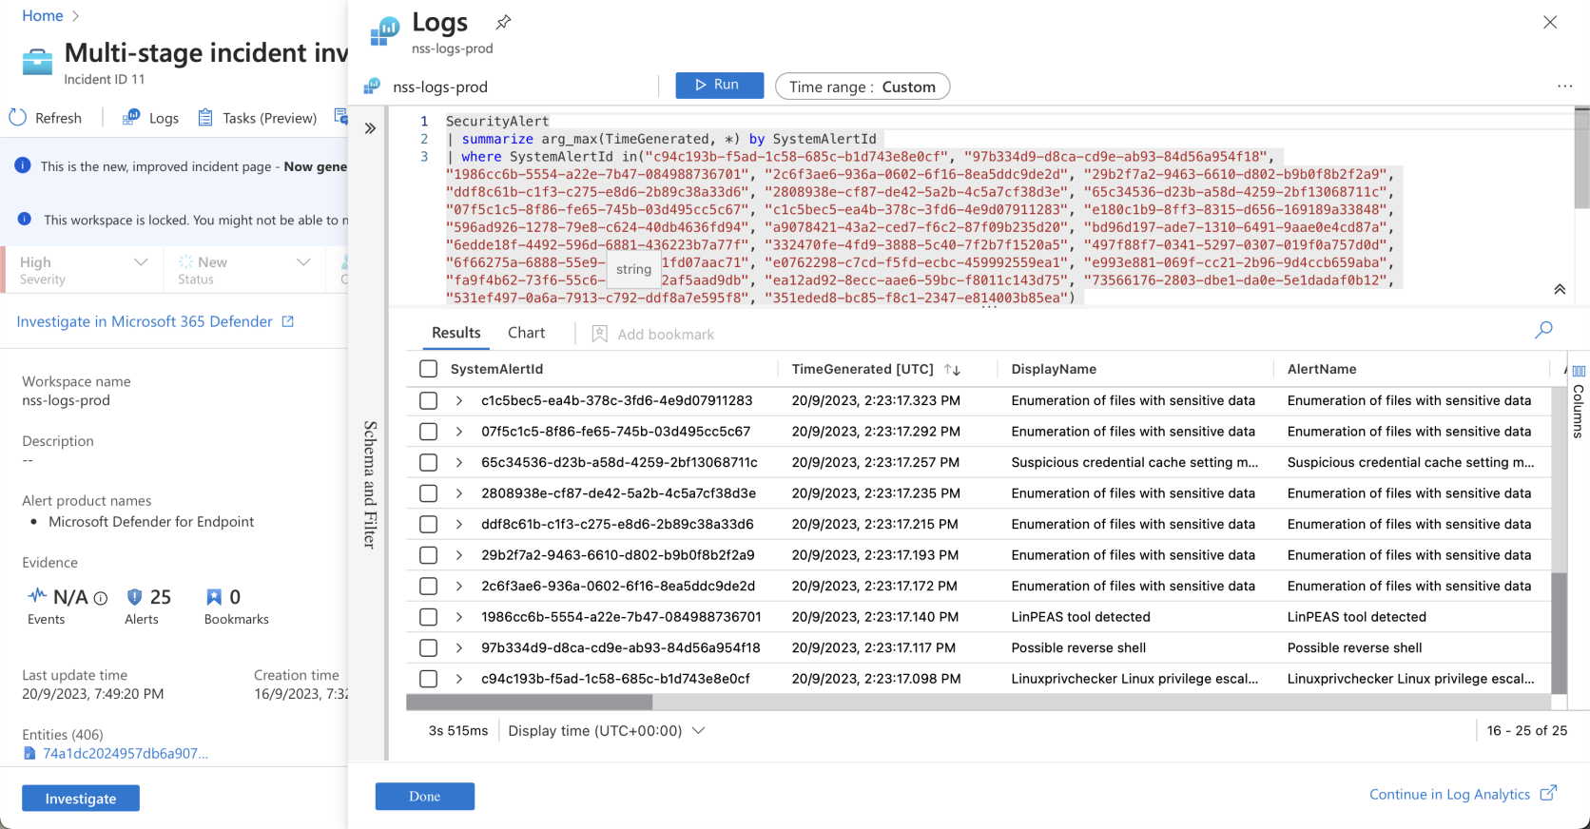Check the row 1986cc6b-5554-a22e-7b47-084988736701
This screenshot has width=1590, height=829.
(x=429, y=617)
